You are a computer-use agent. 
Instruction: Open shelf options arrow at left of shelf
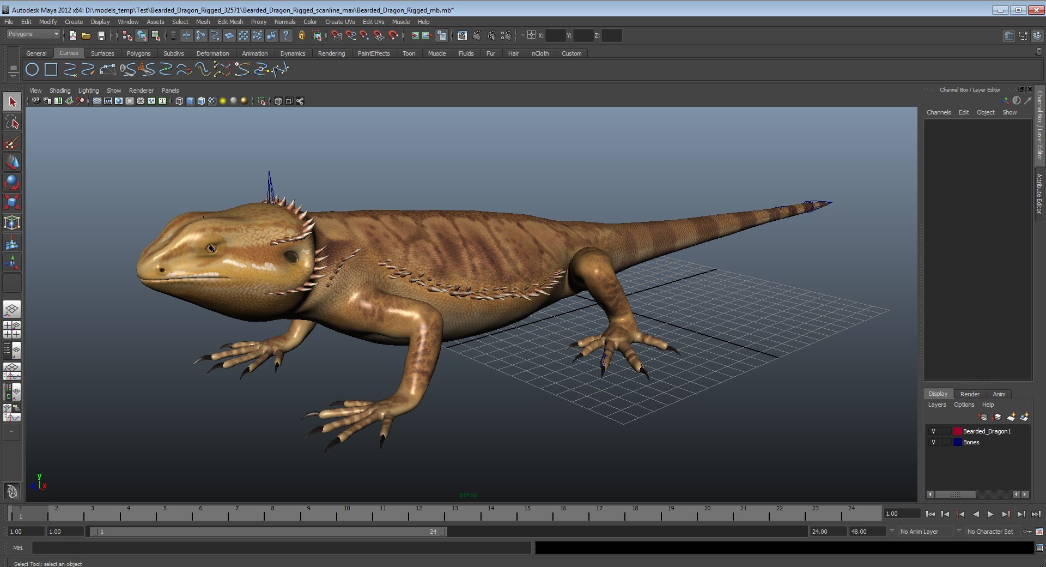(x=13, y=77)
